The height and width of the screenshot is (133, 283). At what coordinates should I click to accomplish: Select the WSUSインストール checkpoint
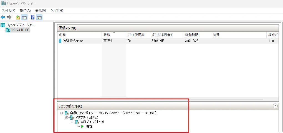pyautogui.click(x=92, y=122)
